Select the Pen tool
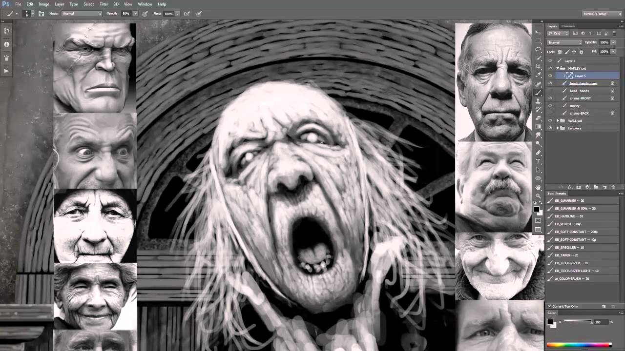Screen dimensions: 625x351 point(538,153)
